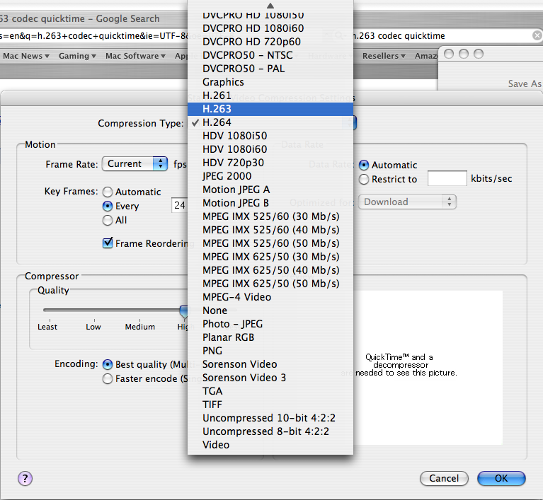Choose DVCPRO HD 720p60 codec
Image resolution: width=543 pixels, height=500 pixels.
pos(270,42)
